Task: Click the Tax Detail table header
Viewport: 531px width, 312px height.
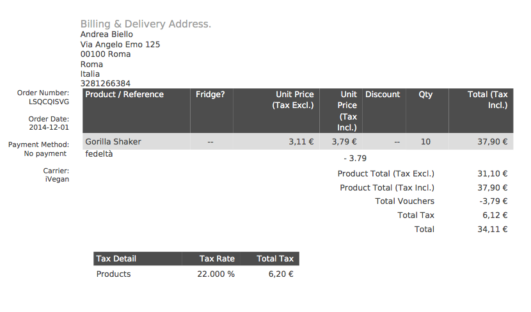Action: click(x=116, y=259)
